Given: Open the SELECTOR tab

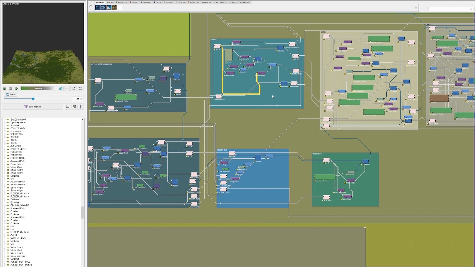Looking at the screenshot, I should [x=181, y=3].
